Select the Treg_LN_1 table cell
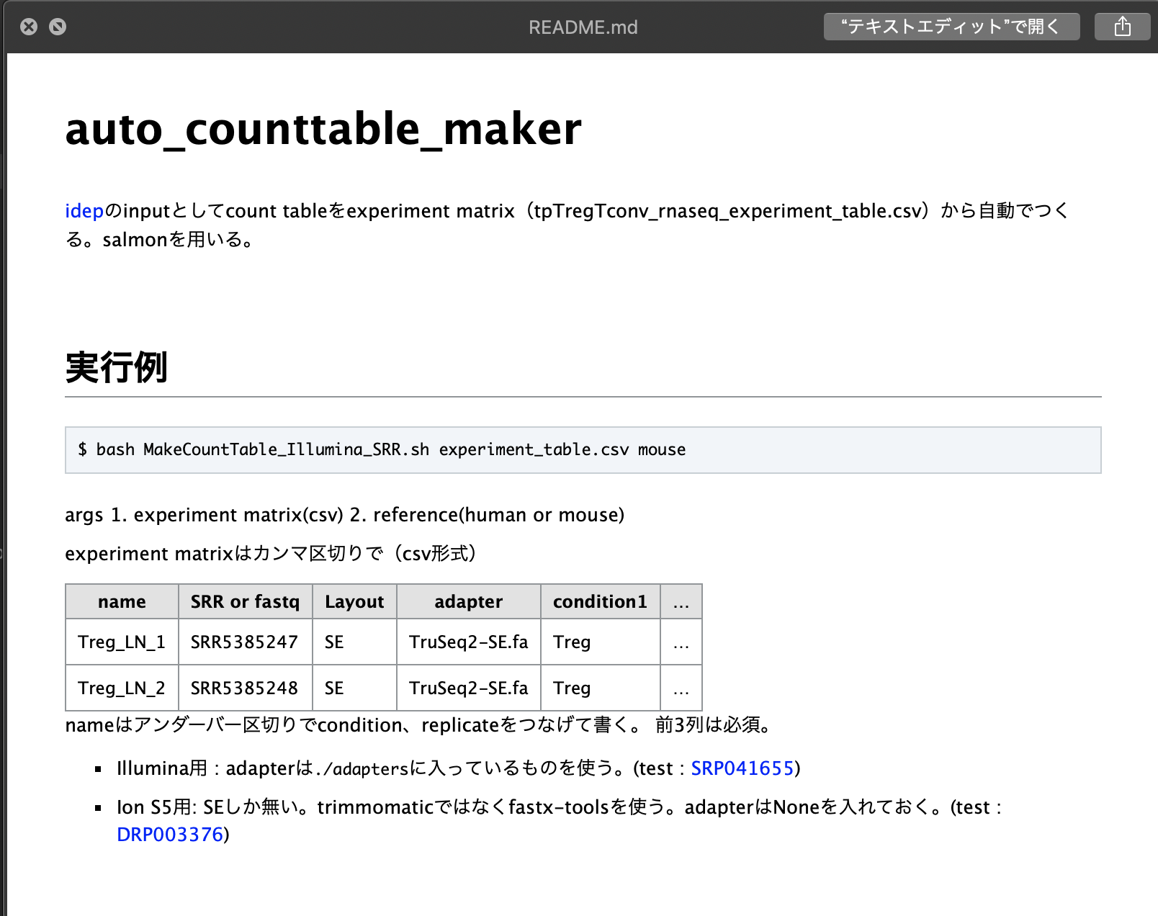The width and height of the screenshot is (1158, 916). [122, 642]
